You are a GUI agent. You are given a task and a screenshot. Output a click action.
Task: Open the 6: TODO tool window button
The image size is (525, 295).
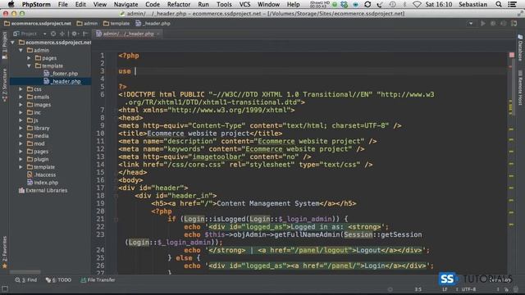(58, 280)
